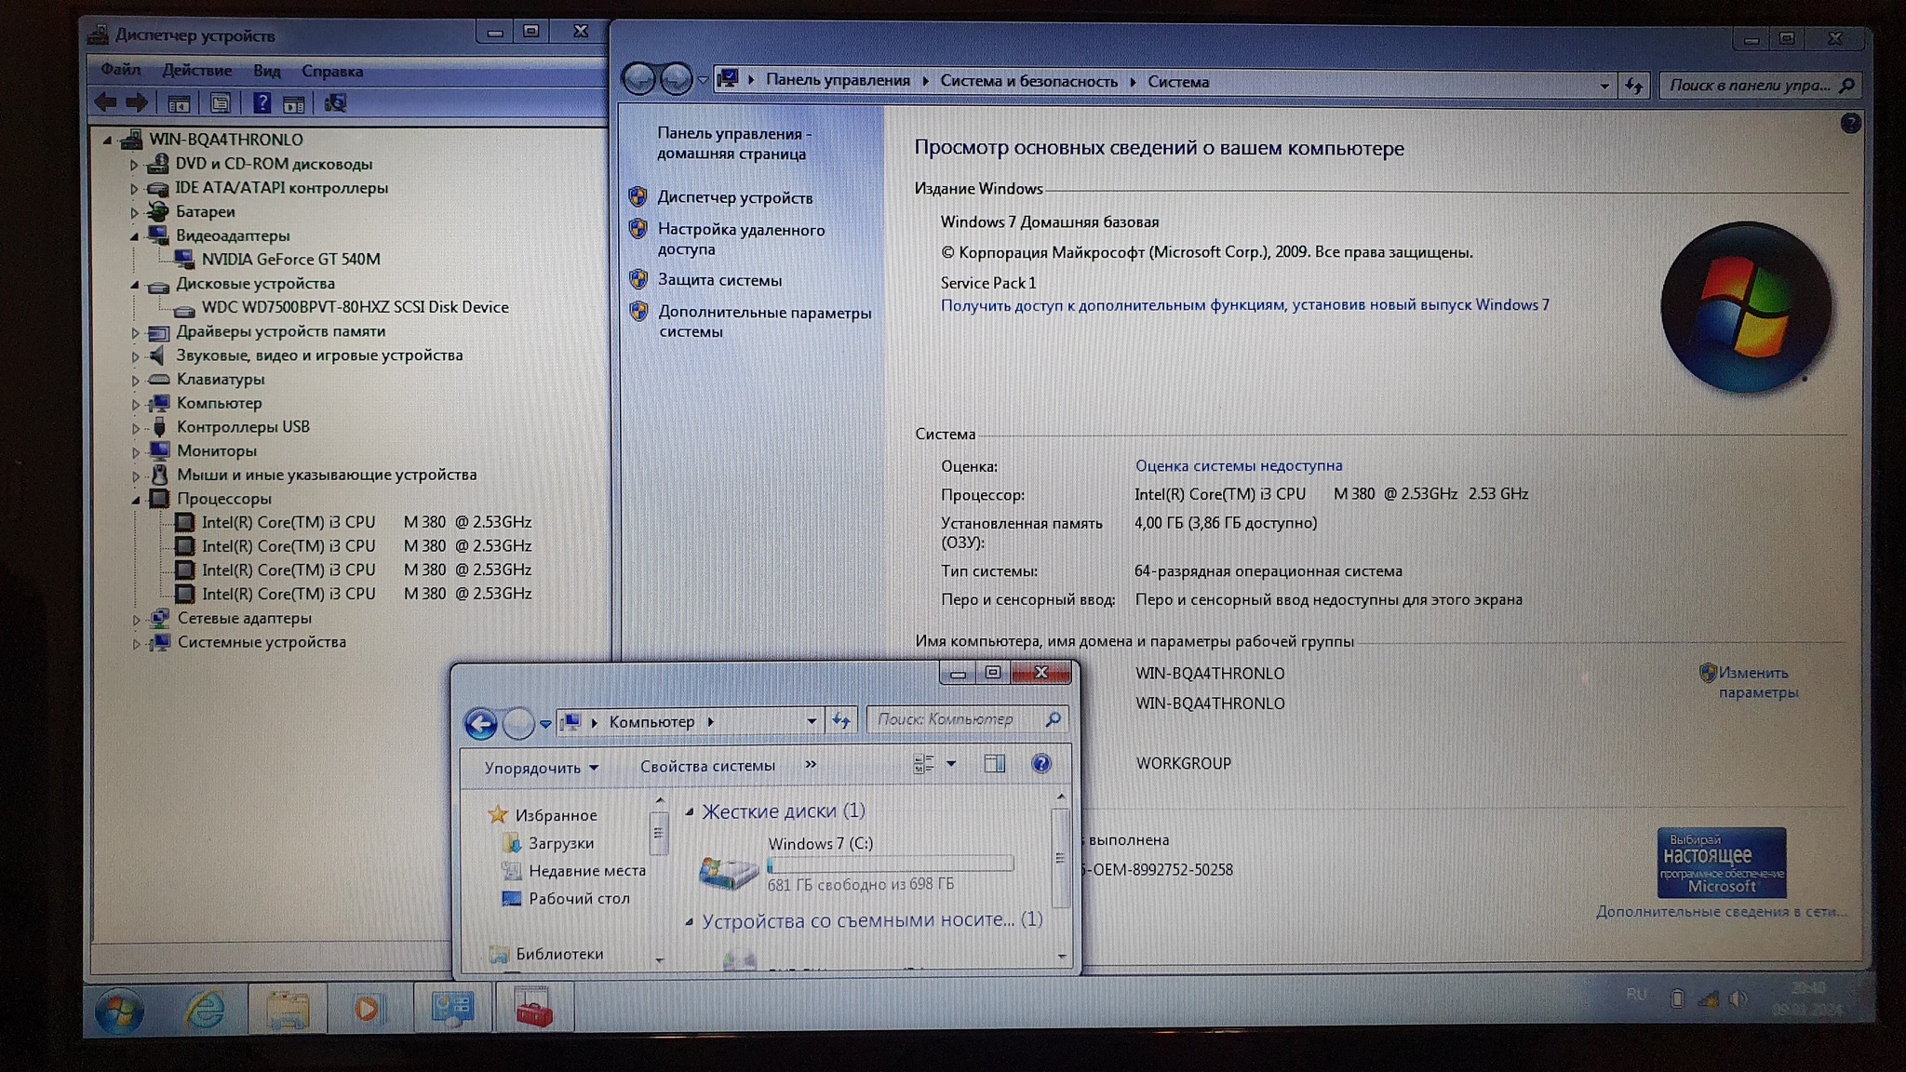Click scan for hardware changes toolbar icon
The height and width of the screenshot is (1072, 1906).
pyautogui.click(x=335, y=103)
